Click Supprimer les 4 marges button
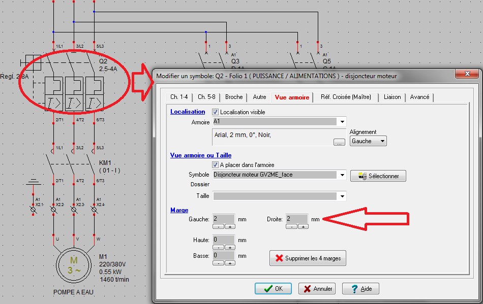This screenshot has height=304, width=483. 308,258
